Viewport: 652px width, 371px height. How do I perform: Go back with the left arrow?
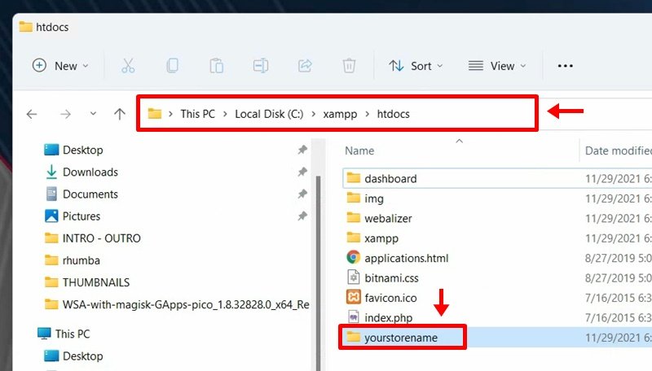click(32, 114)
